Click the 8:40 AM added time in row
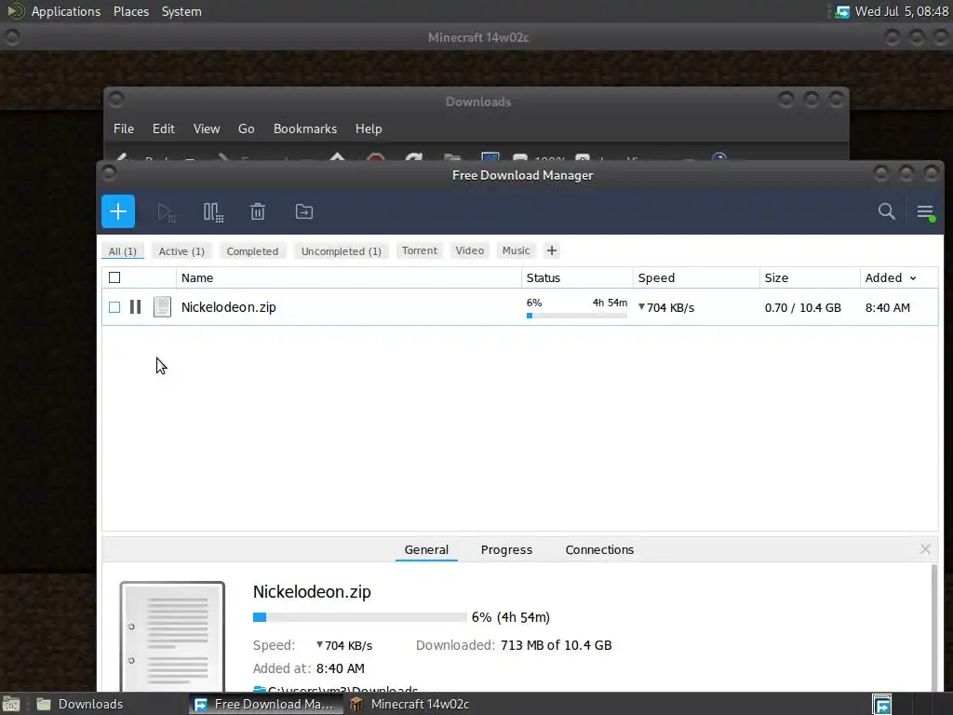Screen dimensions: 953x715 (887, 307)
